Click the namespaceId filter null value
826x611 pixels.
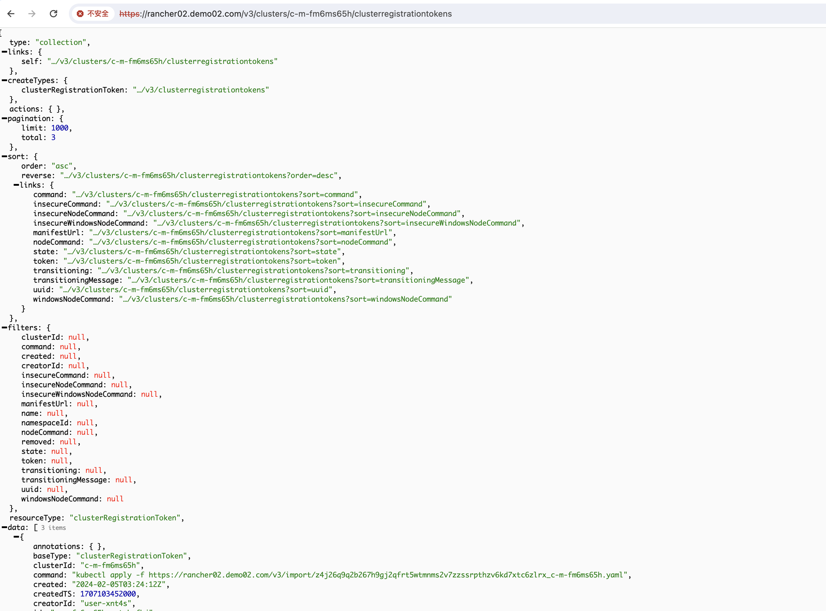[85, 423]
